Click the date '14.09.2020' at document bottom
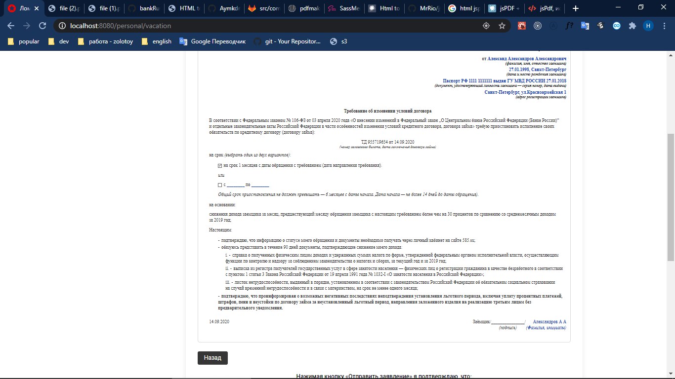The height and width of the screenshot is (379, 675). tap(219, 322)
